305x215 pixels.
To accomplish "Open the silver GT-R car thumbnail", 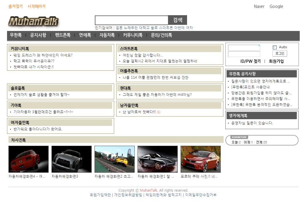I will (71, 159).
